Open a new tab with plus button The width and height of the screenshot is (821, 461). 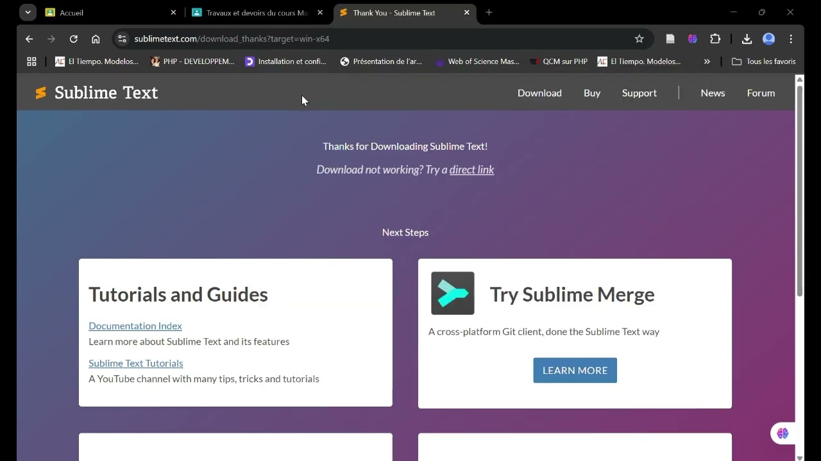pos(489,12)
